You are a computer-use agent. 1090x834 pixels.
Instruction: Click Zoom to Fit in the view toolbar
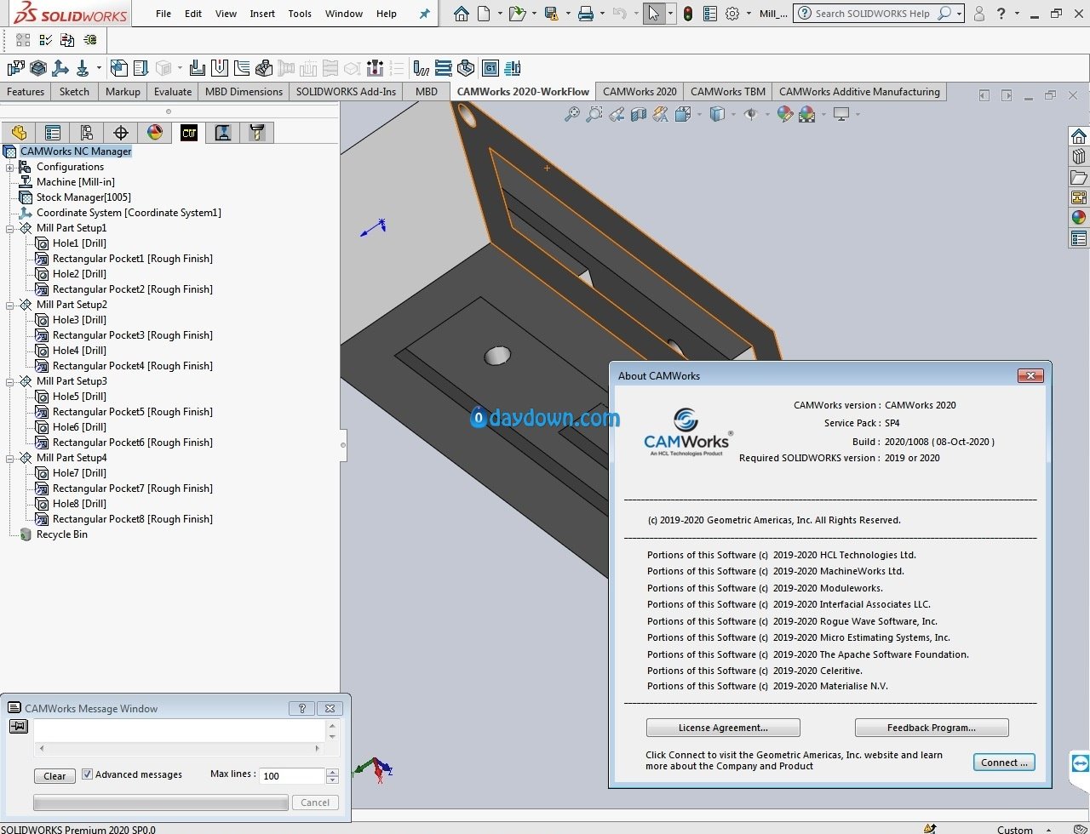(572, 113)
